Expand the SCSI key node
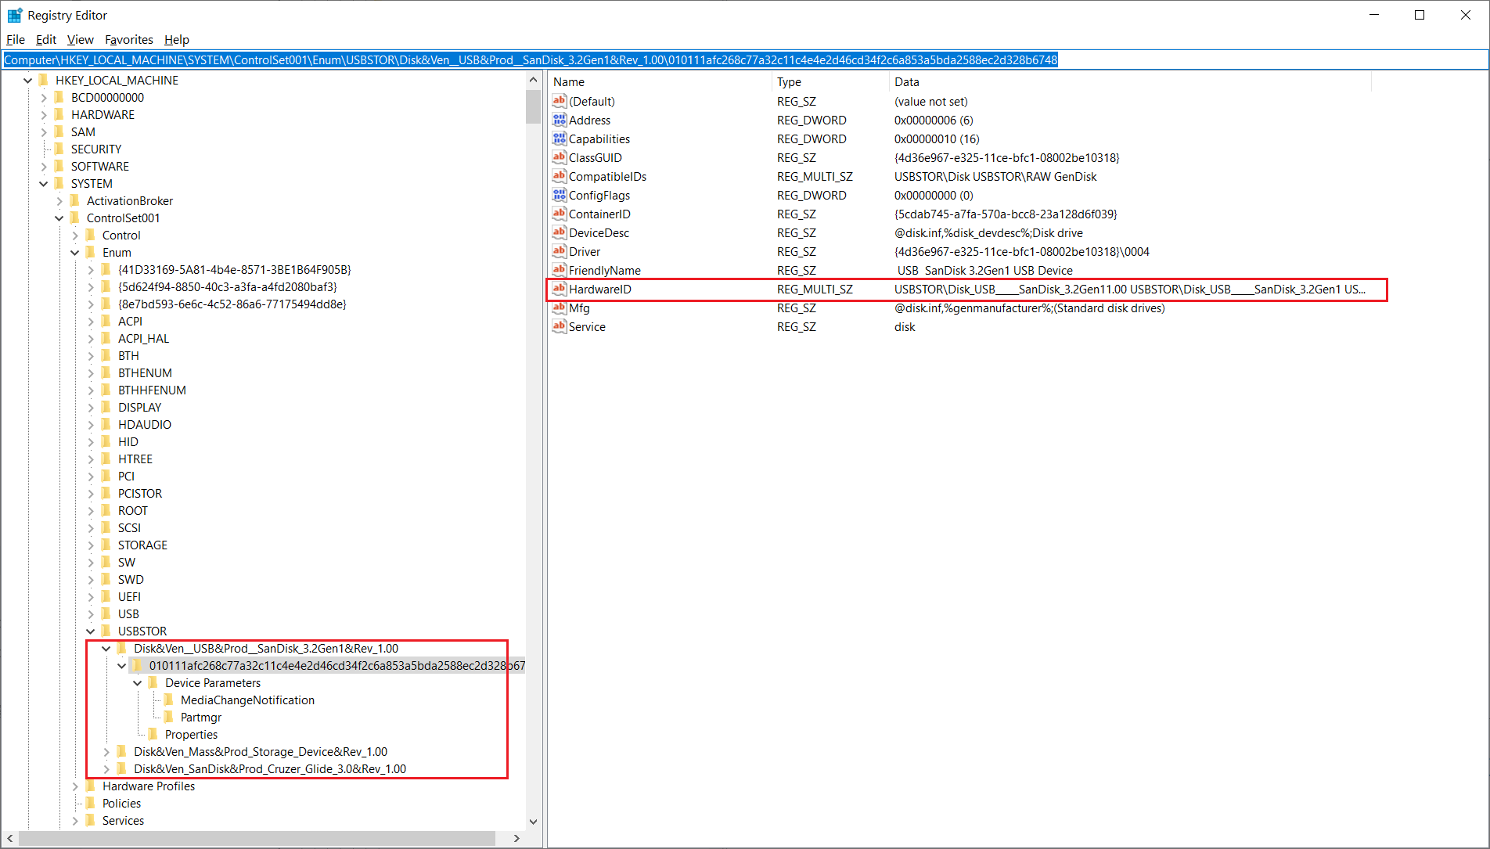The width and height of the screenshot is (1490, 849). point(91,527)
